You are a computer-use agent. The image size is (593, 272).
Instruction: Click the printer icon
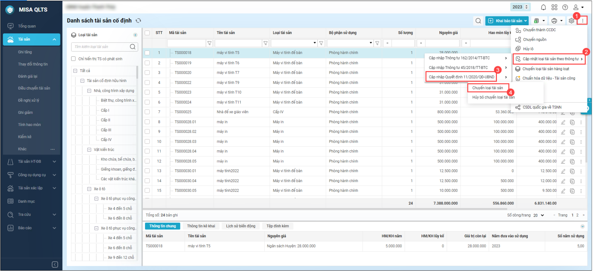[554, 21]
